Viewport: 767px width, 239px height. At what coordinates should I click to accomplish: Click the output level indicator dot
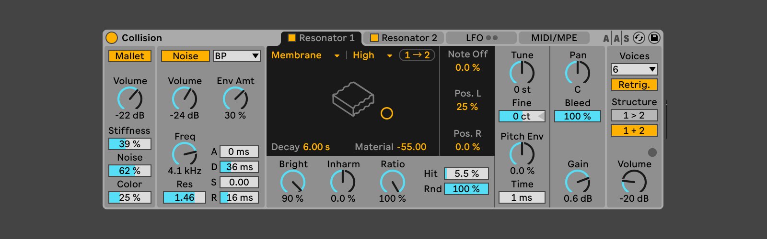[652, 152]
